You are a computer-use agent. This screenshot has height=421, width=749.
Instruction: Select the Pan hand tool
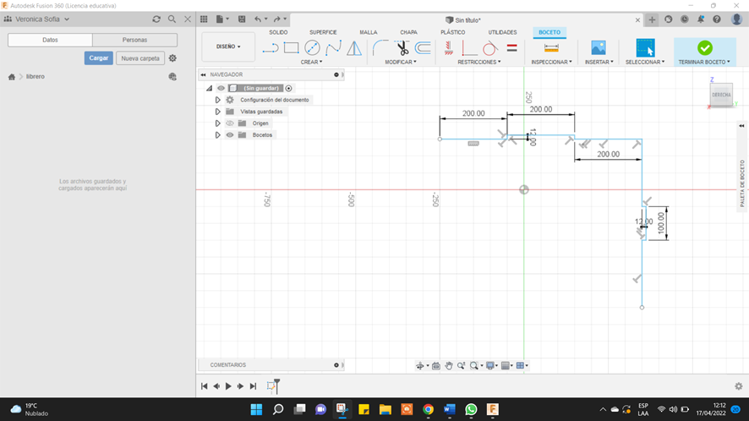pos(449,365)
